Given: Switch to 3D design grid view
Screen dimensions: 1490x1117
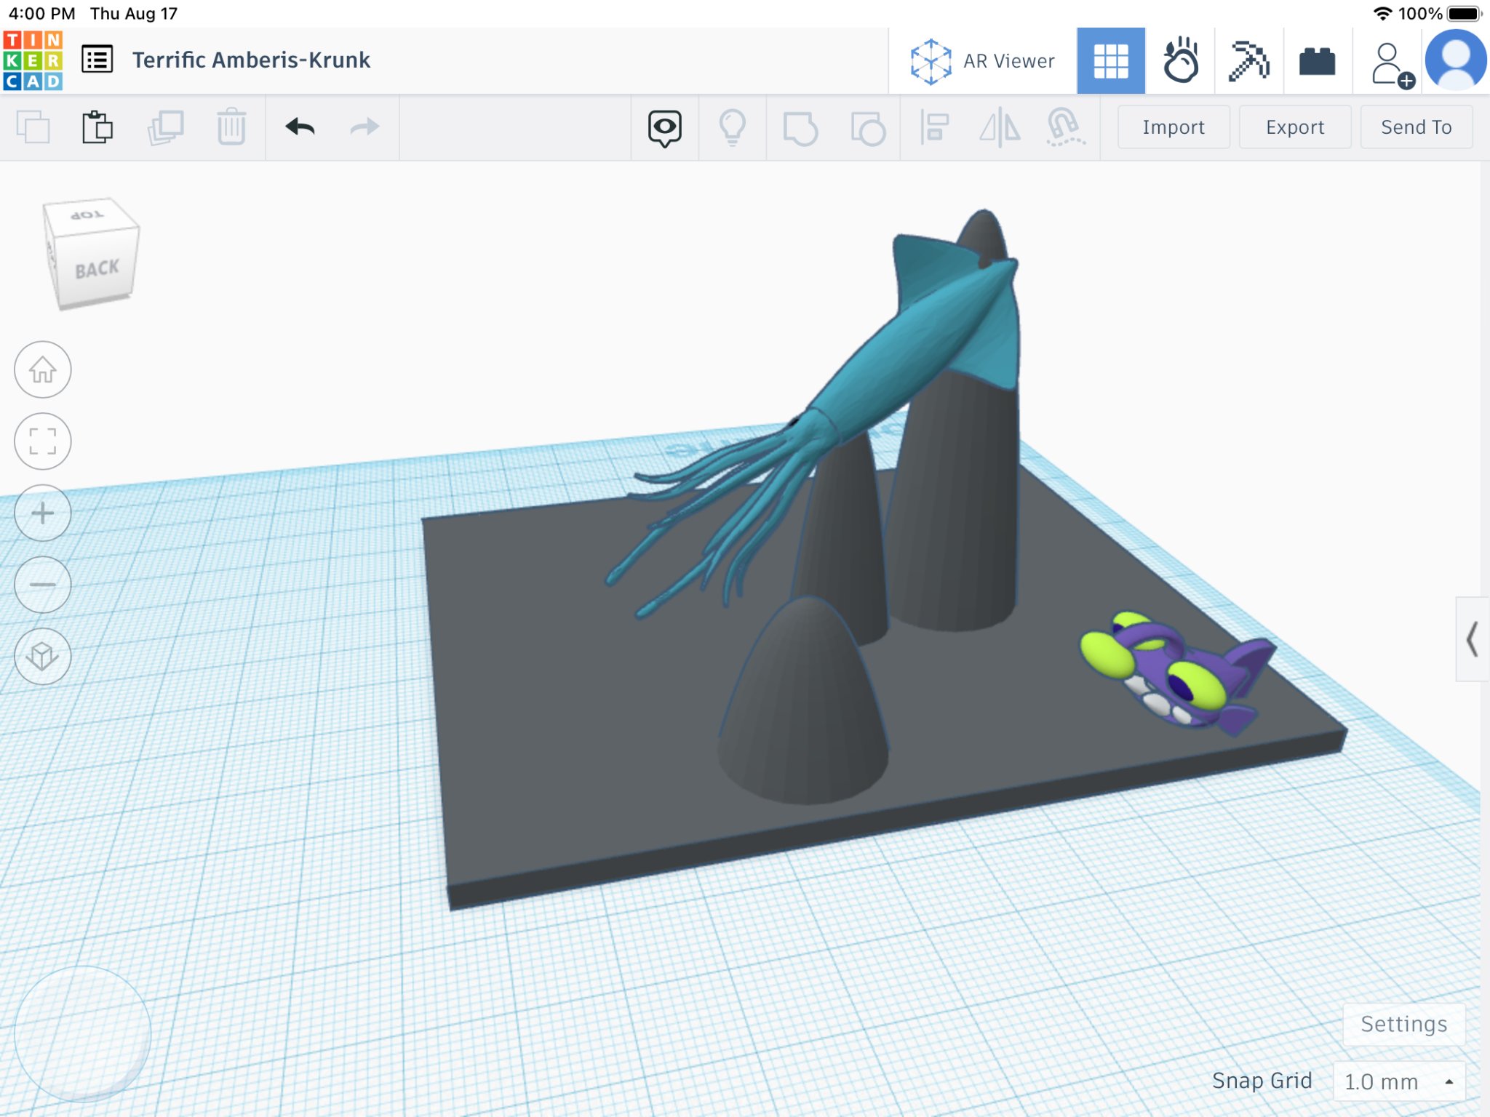Looking at the screenshot, I should point(1110,61).
